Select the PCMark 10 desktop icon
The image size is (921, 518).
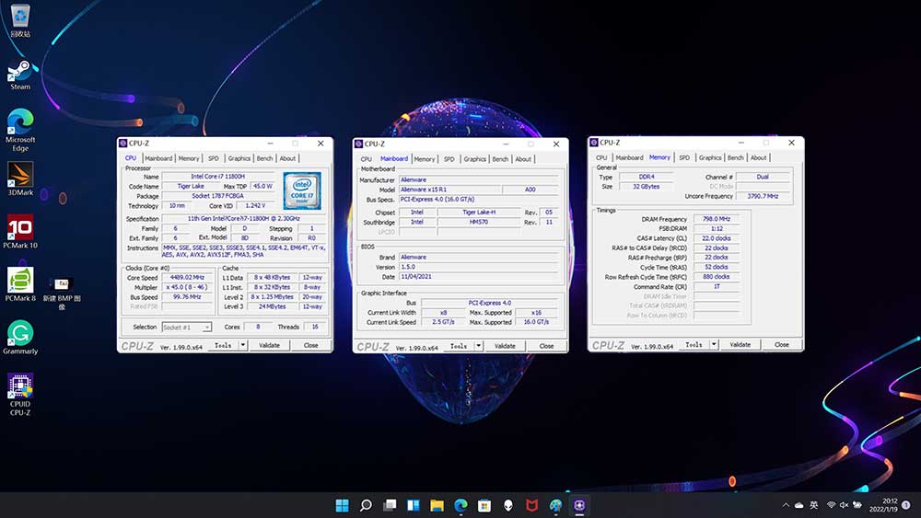[x=20, y=232]
